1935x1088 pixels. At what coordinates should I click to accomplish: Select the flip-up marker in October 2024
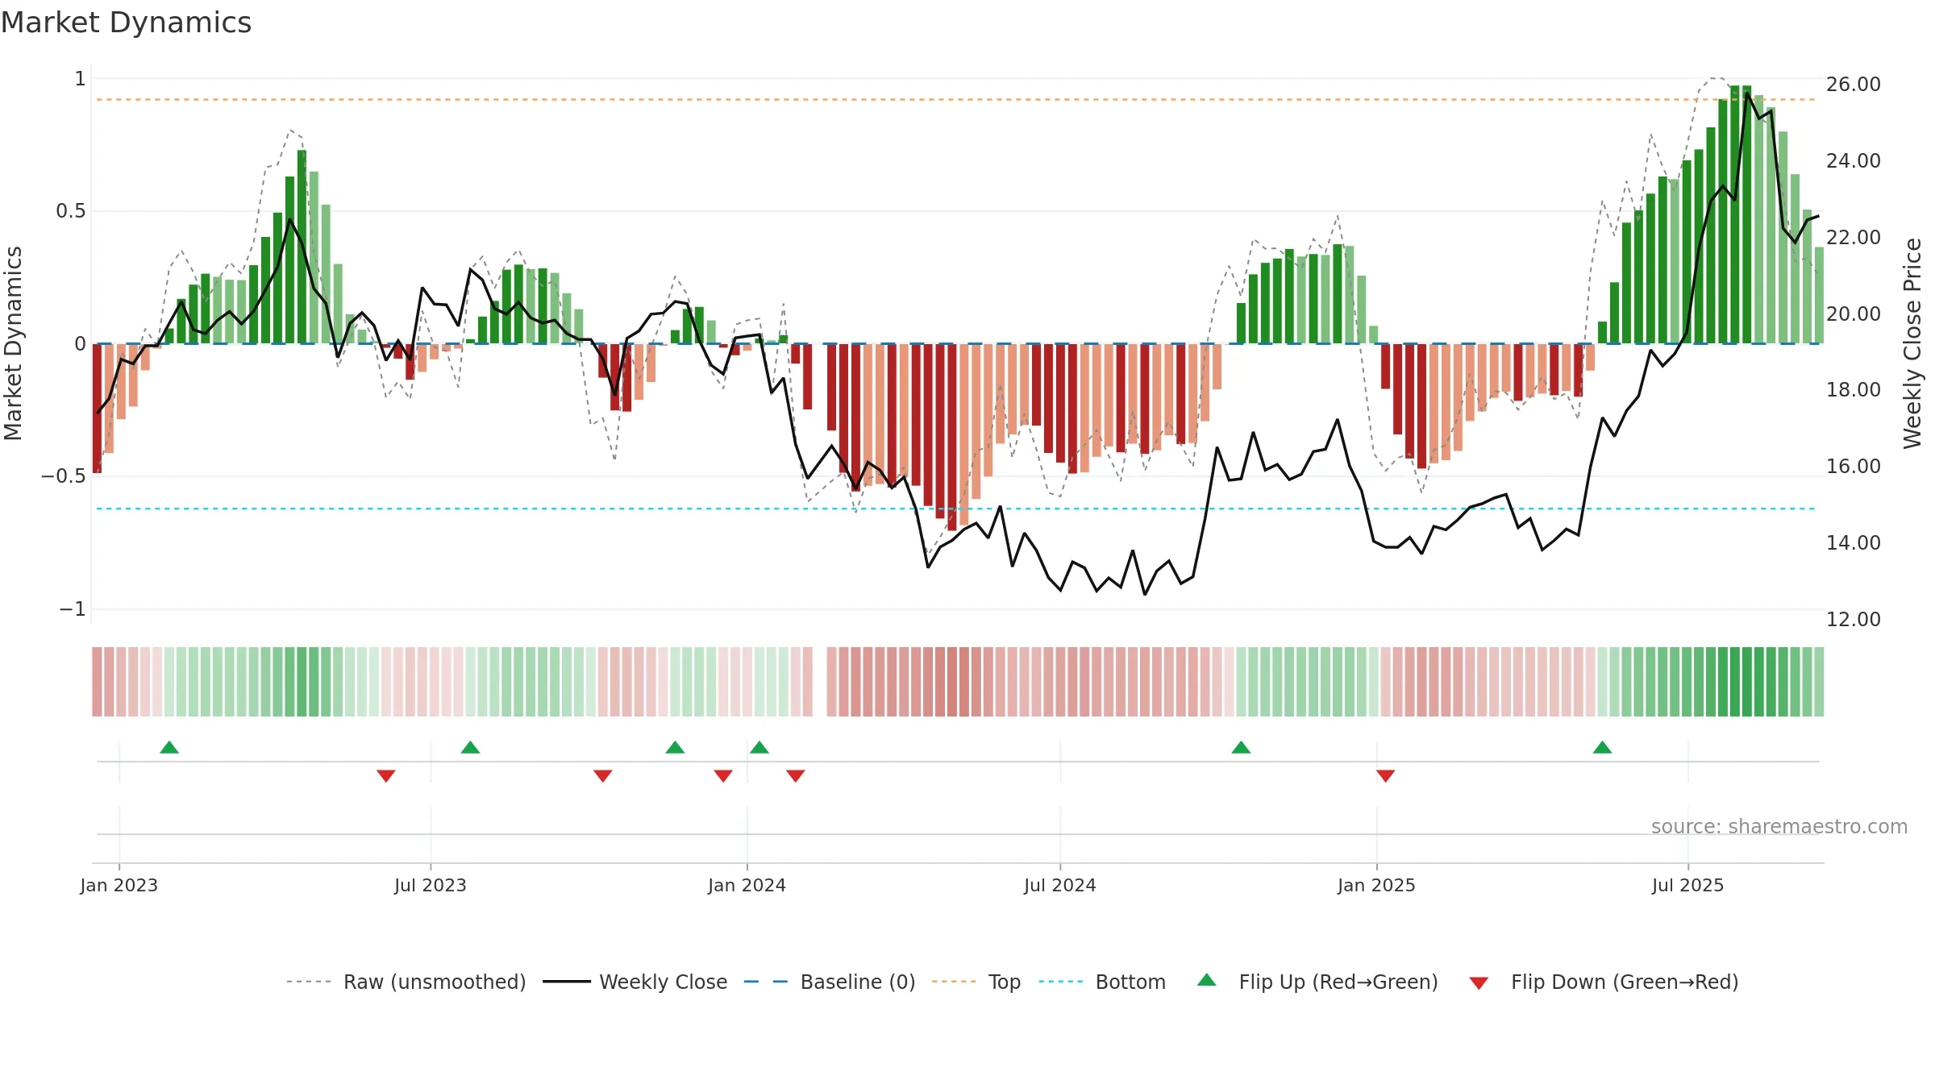point(1242,747)
